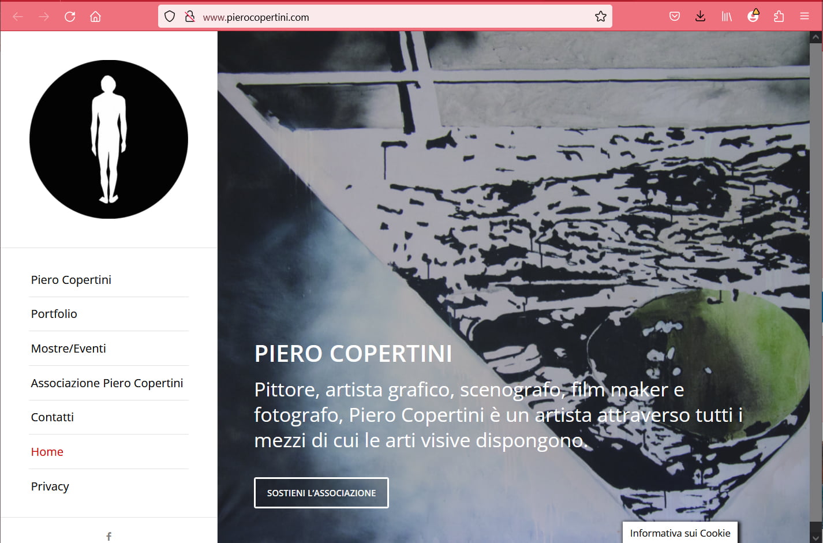The image size is (823, 543).
Task: Open the Extensions puzzle icon
Action: point(779,17)
